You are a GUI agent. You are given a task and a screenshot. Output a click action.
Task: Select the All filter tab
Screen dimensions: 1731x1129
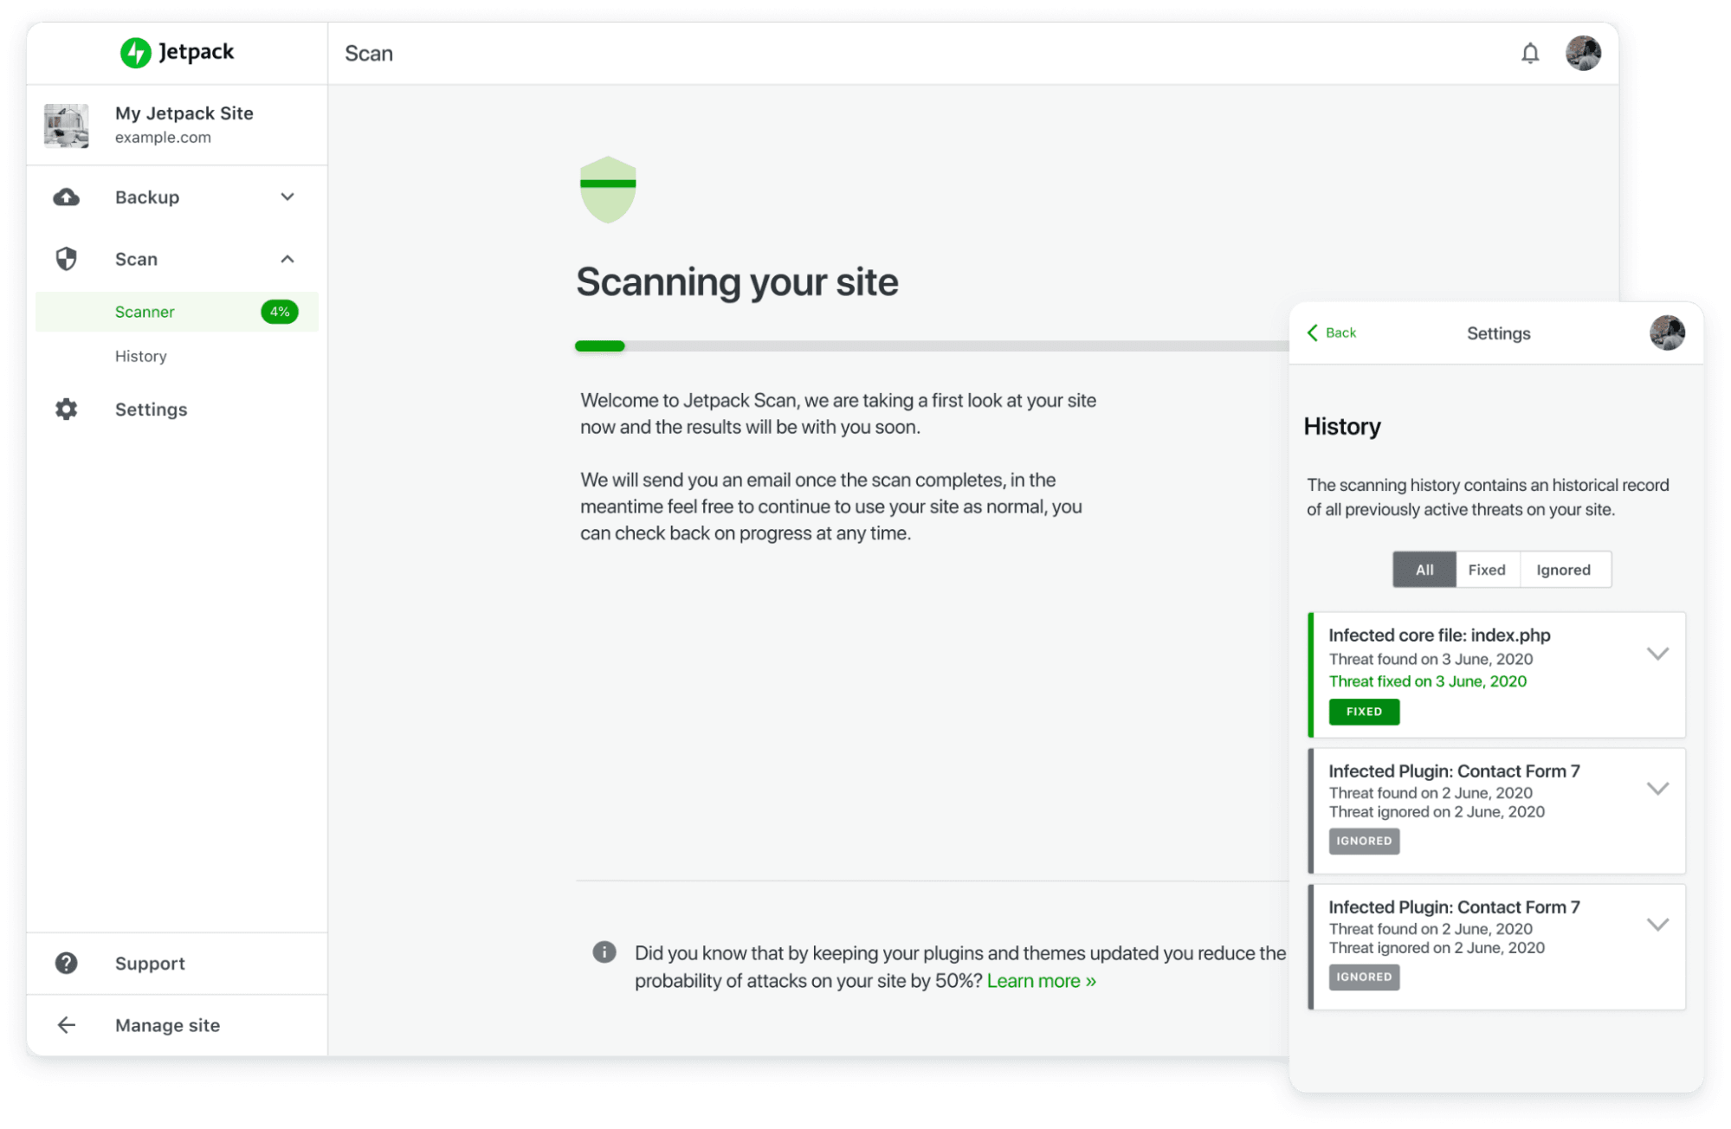point(1424,570)
